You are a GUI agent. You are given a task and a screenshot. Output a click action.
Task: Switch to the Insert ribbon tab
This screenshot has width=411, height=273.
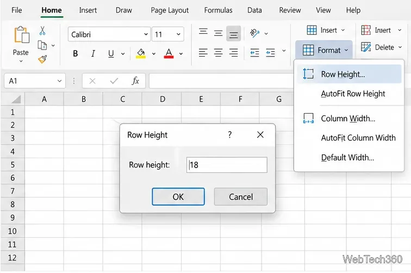88,10
